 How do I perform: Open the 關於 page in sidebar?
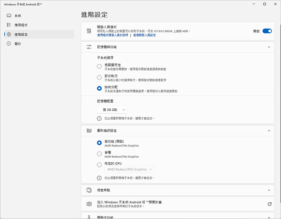click(x=39, y=44)
